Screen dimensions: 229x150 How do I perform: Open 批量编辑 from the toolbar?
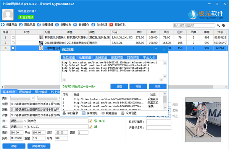(45, 25)
